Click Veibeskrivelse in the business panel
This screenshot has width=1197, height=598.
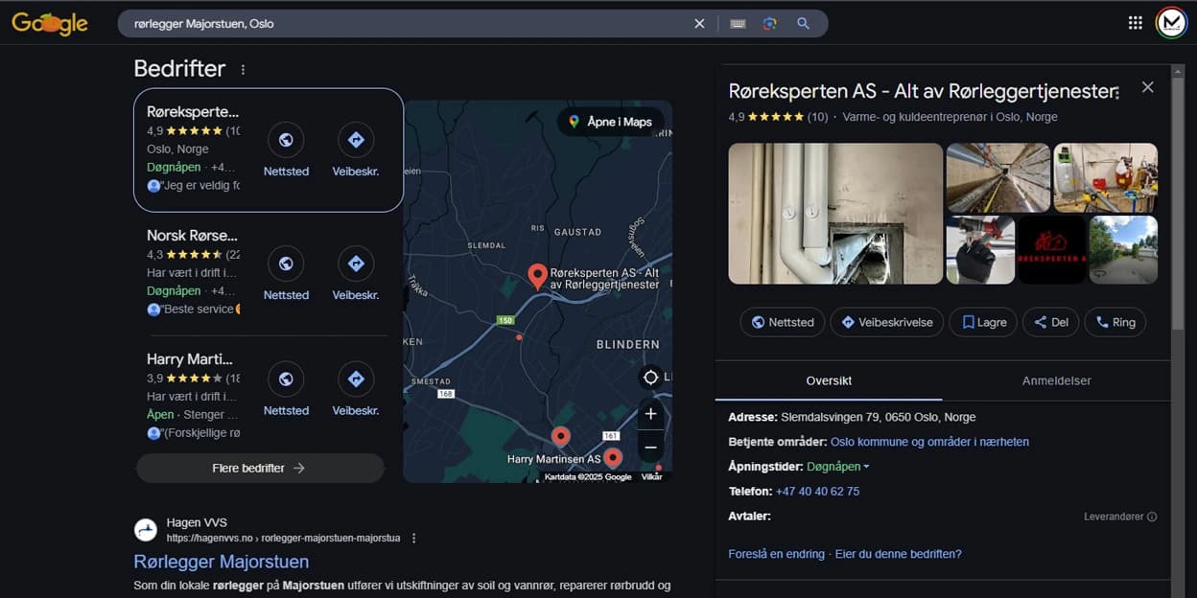point(887,322)
